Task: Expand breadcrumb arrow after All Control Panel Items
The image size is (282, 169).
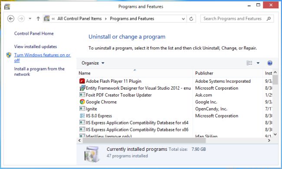Action: click(x=106, y=19)
